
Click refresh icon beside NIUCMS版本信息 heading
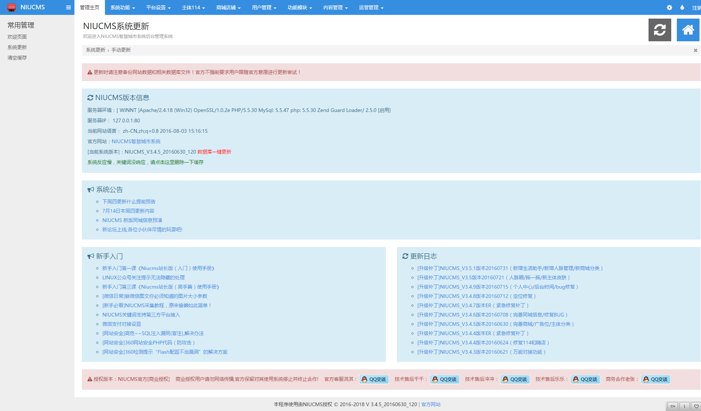[x=90, y=97]
